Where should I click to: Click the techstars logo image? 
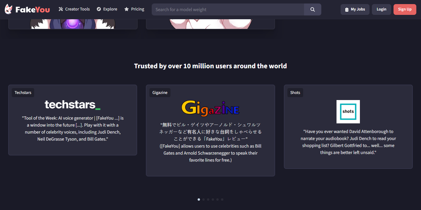coord(73,105)
